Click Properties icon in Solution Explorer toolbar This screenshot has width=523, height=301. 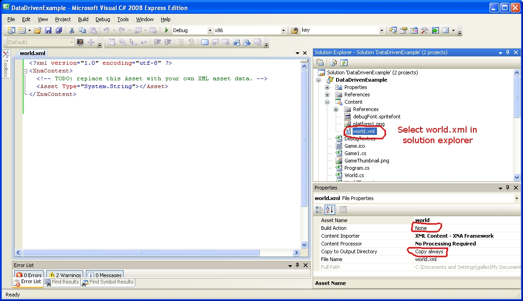[x=320, y=63]
